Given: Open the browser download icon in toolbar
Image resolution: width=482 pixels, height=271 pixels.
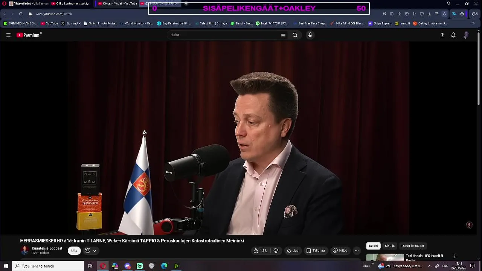Looking at the screenshot, I should [x=429, y=14].
